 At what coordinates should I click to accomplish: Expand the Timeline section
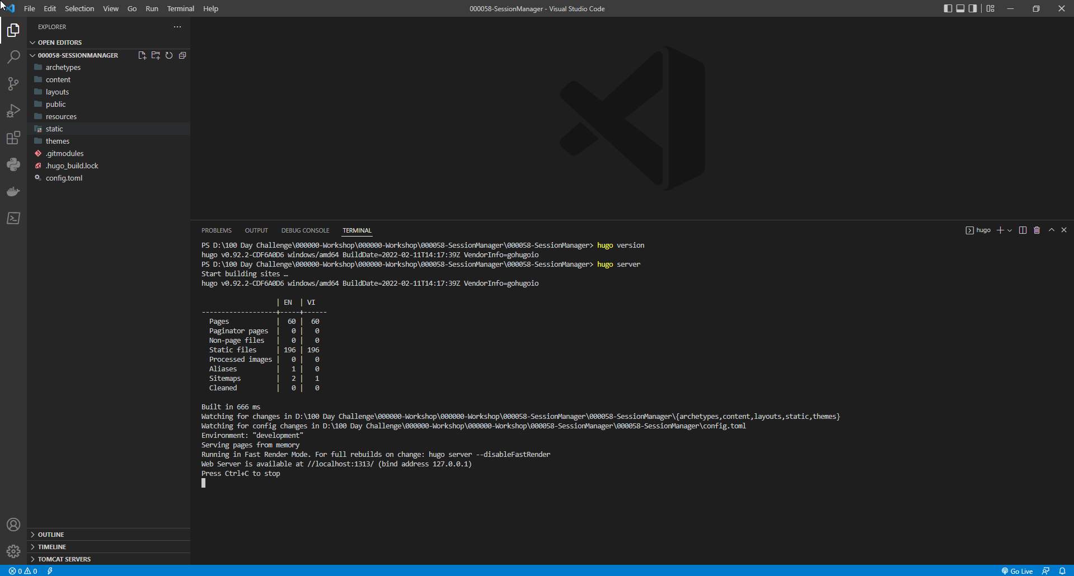click(109, 547)
